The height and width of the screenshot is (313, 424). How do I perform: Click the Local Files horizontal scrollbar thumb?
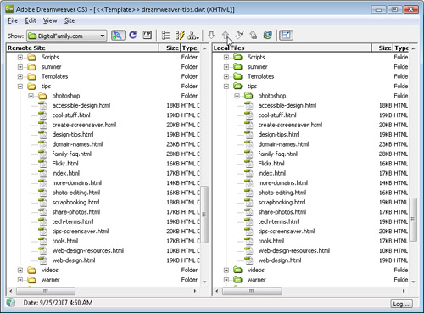point(252,291)
